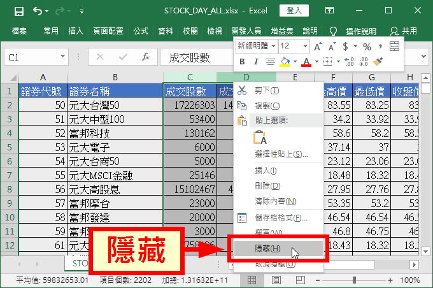Increase font size in mini toolbar
Image resolution: width=433 pixels, height=288 pixels.
click(x=318, y=47)
